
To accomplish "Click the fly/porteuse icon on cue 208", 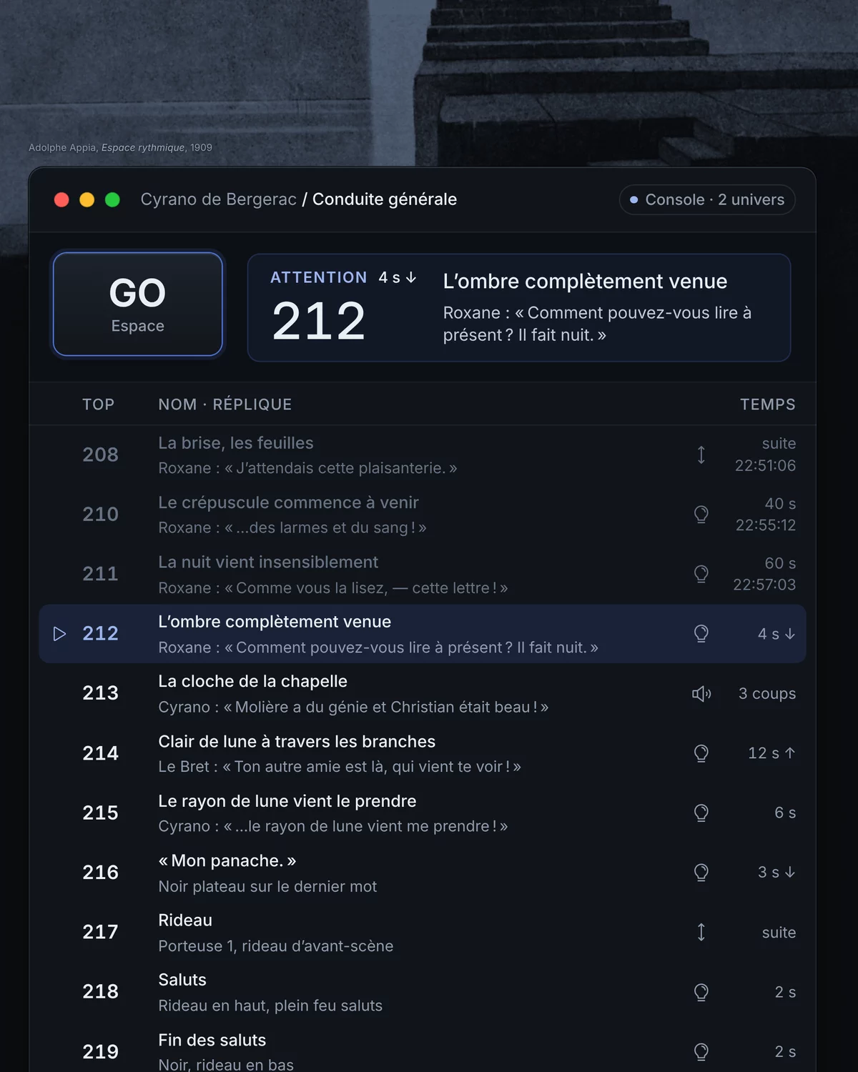I will click(x=701, y=455).
